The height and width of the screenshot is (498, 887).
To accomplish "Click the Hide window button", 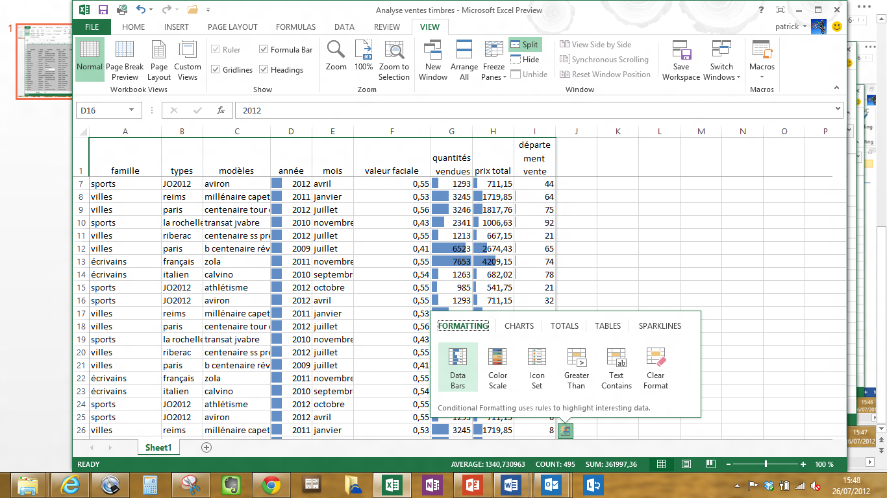I will (525, 60).
